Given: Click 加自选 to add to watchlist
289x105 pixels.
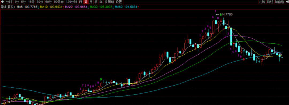Looking at the screenshot, I should pos(279,2).
